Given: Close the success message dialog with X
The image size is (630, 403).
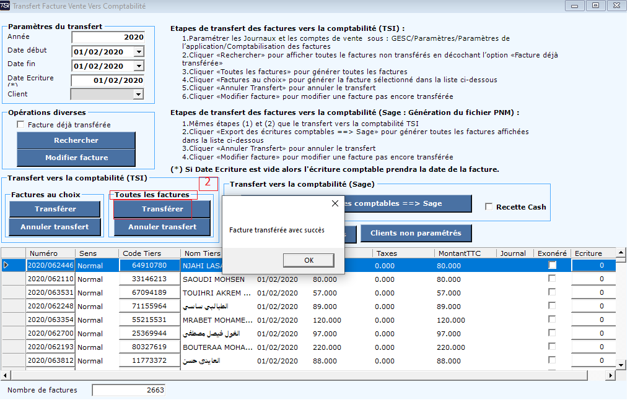Looking at the screenshot, I should pyautogui.click(x=335, y=203).
